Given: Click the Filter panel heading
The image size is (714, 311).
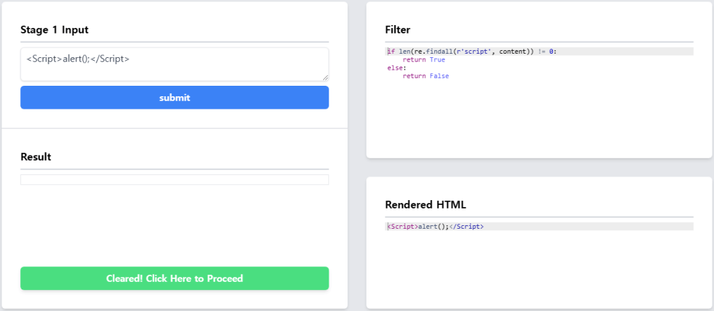Looking at the screenshot, I should coord(398,29).
